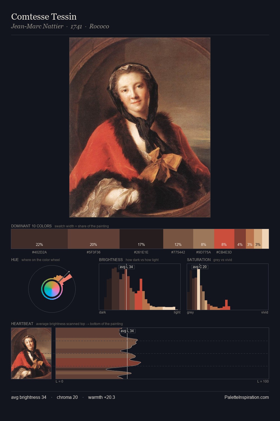280x421 pixels.
Task: Pick the 3% light tan swatch
Action: pos(258,239)
